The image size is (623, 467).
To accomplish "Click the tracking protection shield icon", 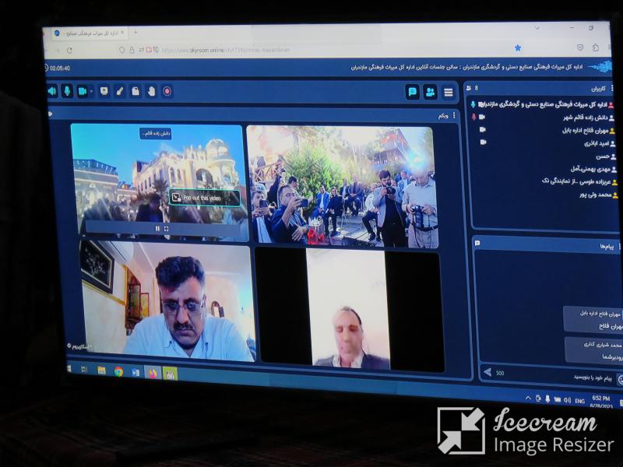I will [121, 50].
